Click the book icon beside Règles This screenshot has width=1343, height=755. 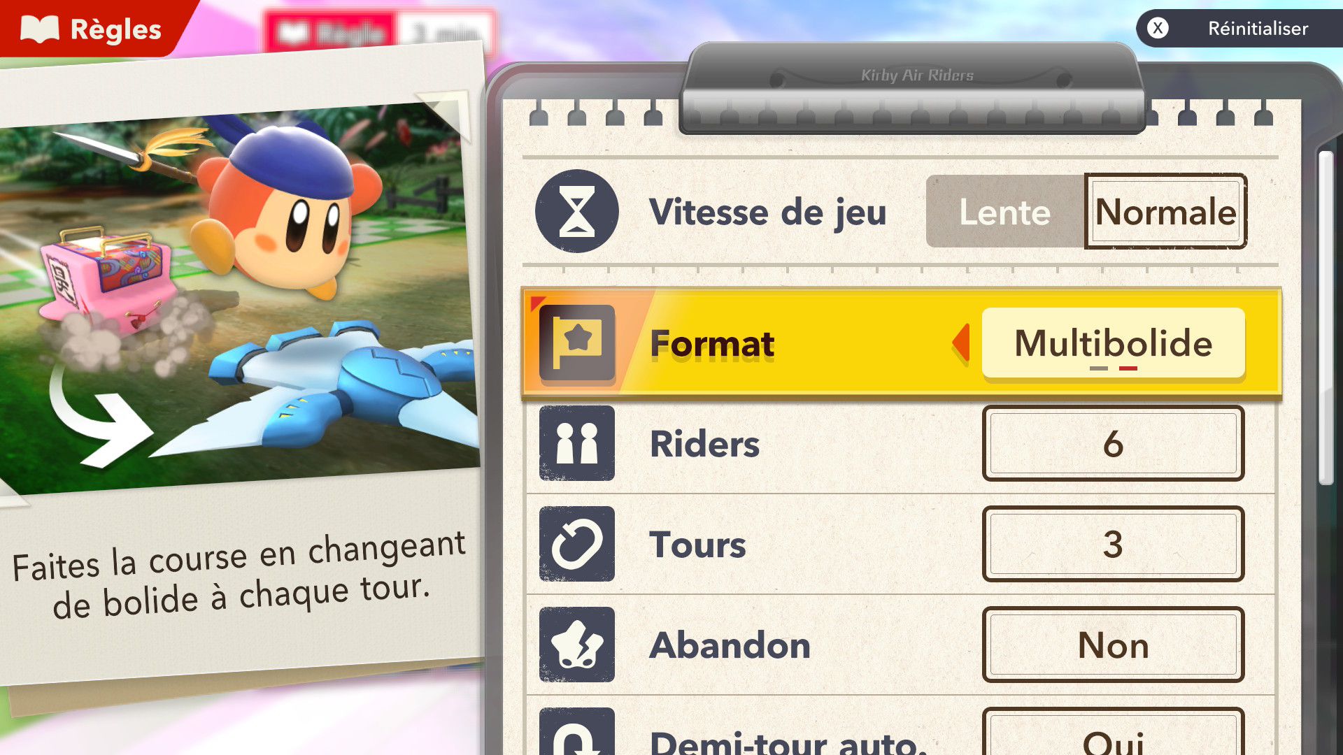pyautogui.click(x=40, y=29)
